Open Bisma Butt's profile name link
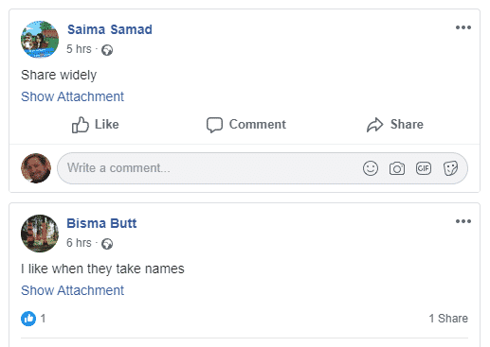 [101, 223]
